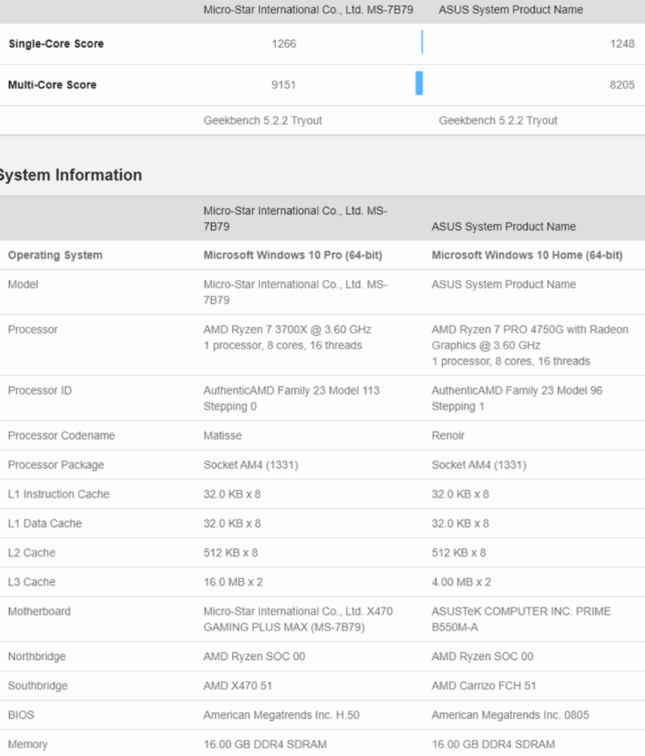Select single-core score value 1248
The height and width of the screenshot is (756, 645).
coord(622,44)
